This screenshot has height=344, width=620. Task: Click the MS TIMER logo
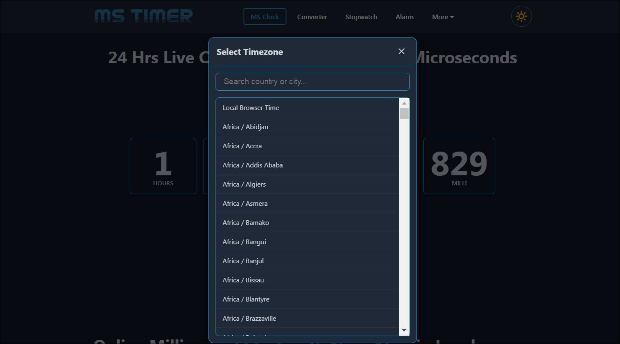(x=143, y=16)
